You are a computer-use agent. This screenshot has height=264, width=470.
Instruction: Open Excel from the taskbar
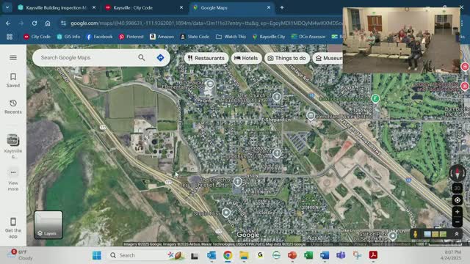coord(308,255)
